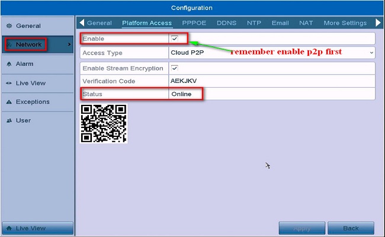This screenshot has width=385, height=237.
Task: Click the P2P QR code image
Action: click(104, 124)
